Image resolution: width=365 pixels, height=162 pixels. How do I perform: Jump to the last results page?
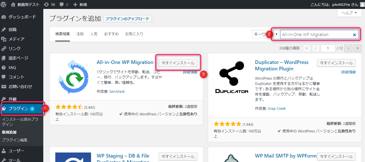click(x=357, y=48)
